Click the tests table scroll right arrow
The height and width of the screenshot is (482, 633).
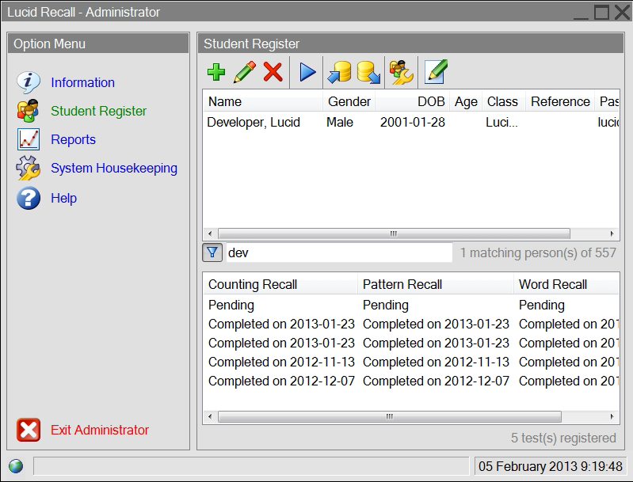tap(612, 416)
